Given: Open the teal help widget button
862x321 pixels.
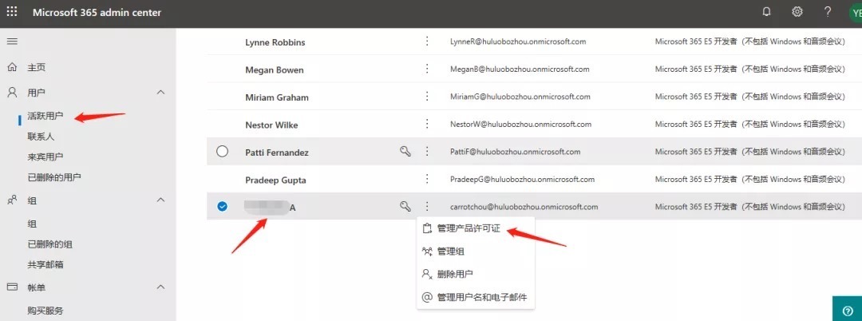Looking at the screenshot, I should pyautogui.click(x=847, y=308).
